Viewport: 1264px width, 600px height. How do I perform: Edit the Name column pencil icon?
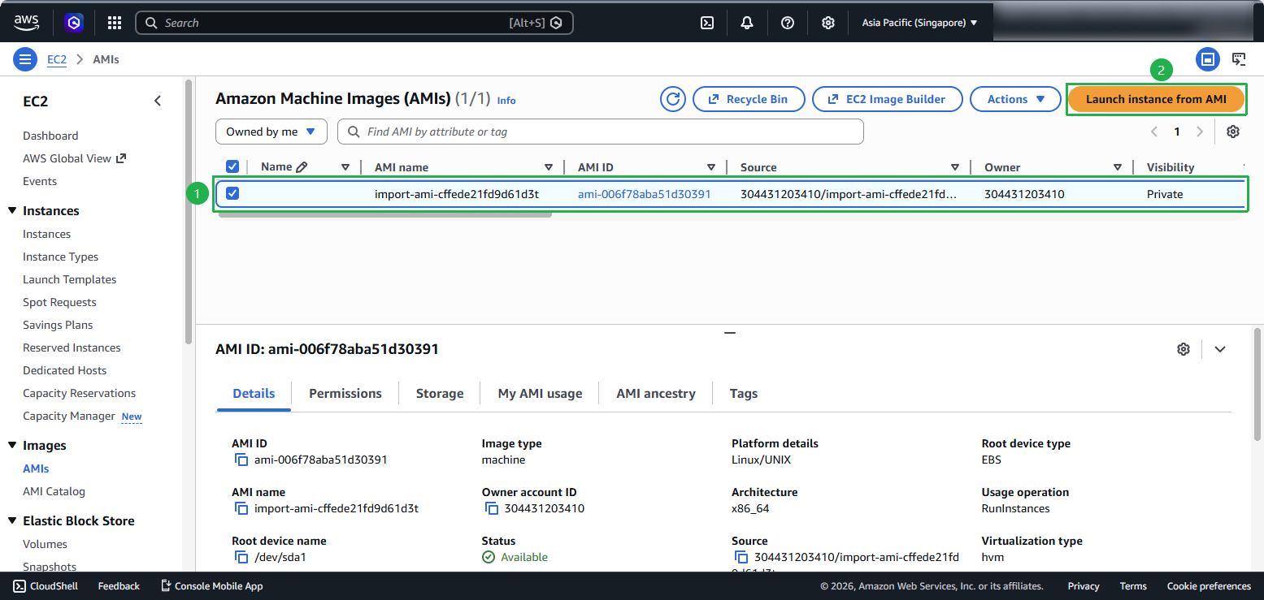[302, 167]
